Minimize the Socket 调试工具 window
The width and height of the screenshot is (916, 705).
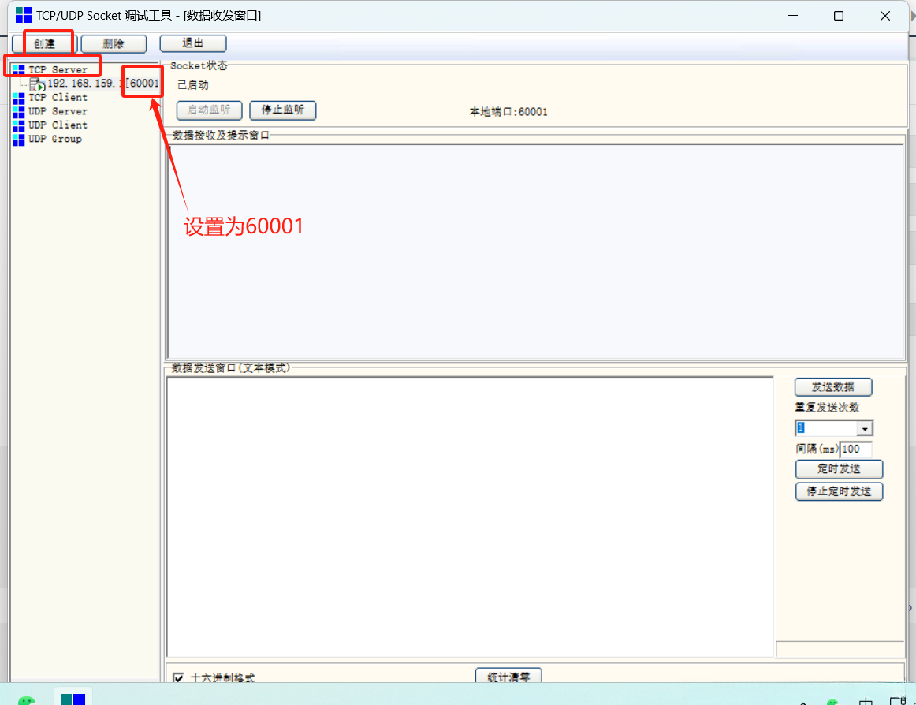pyautogui.click(x=793, y=16)
